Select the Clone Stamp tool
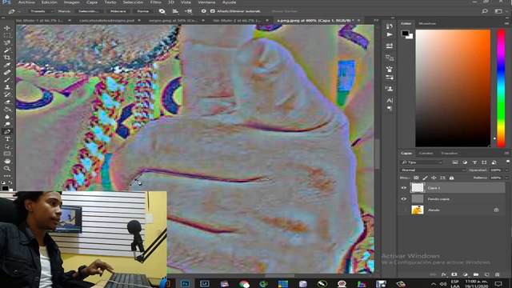This screenshot has width=512, height=288. click(7, 87)
